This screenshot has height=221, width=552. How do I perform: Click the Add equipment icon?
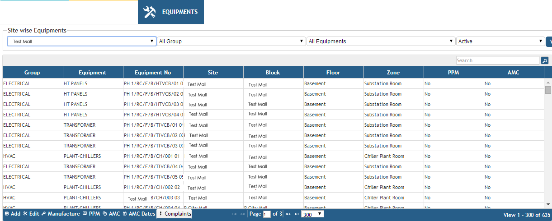click(x=12, y=214)
